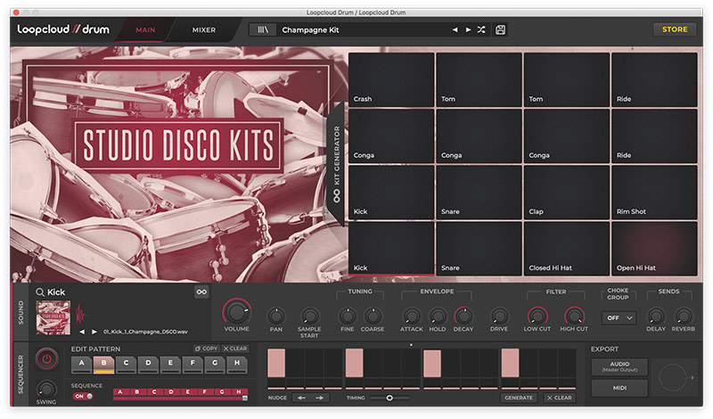Image resolution: width=713 pixels, height=419 pixels.
Task: Click the Swing knob
Action: pyautogui.click(x=46, y=389)
